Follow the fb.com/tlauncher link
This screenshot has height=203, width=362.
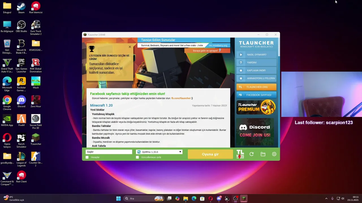point(181,98)
